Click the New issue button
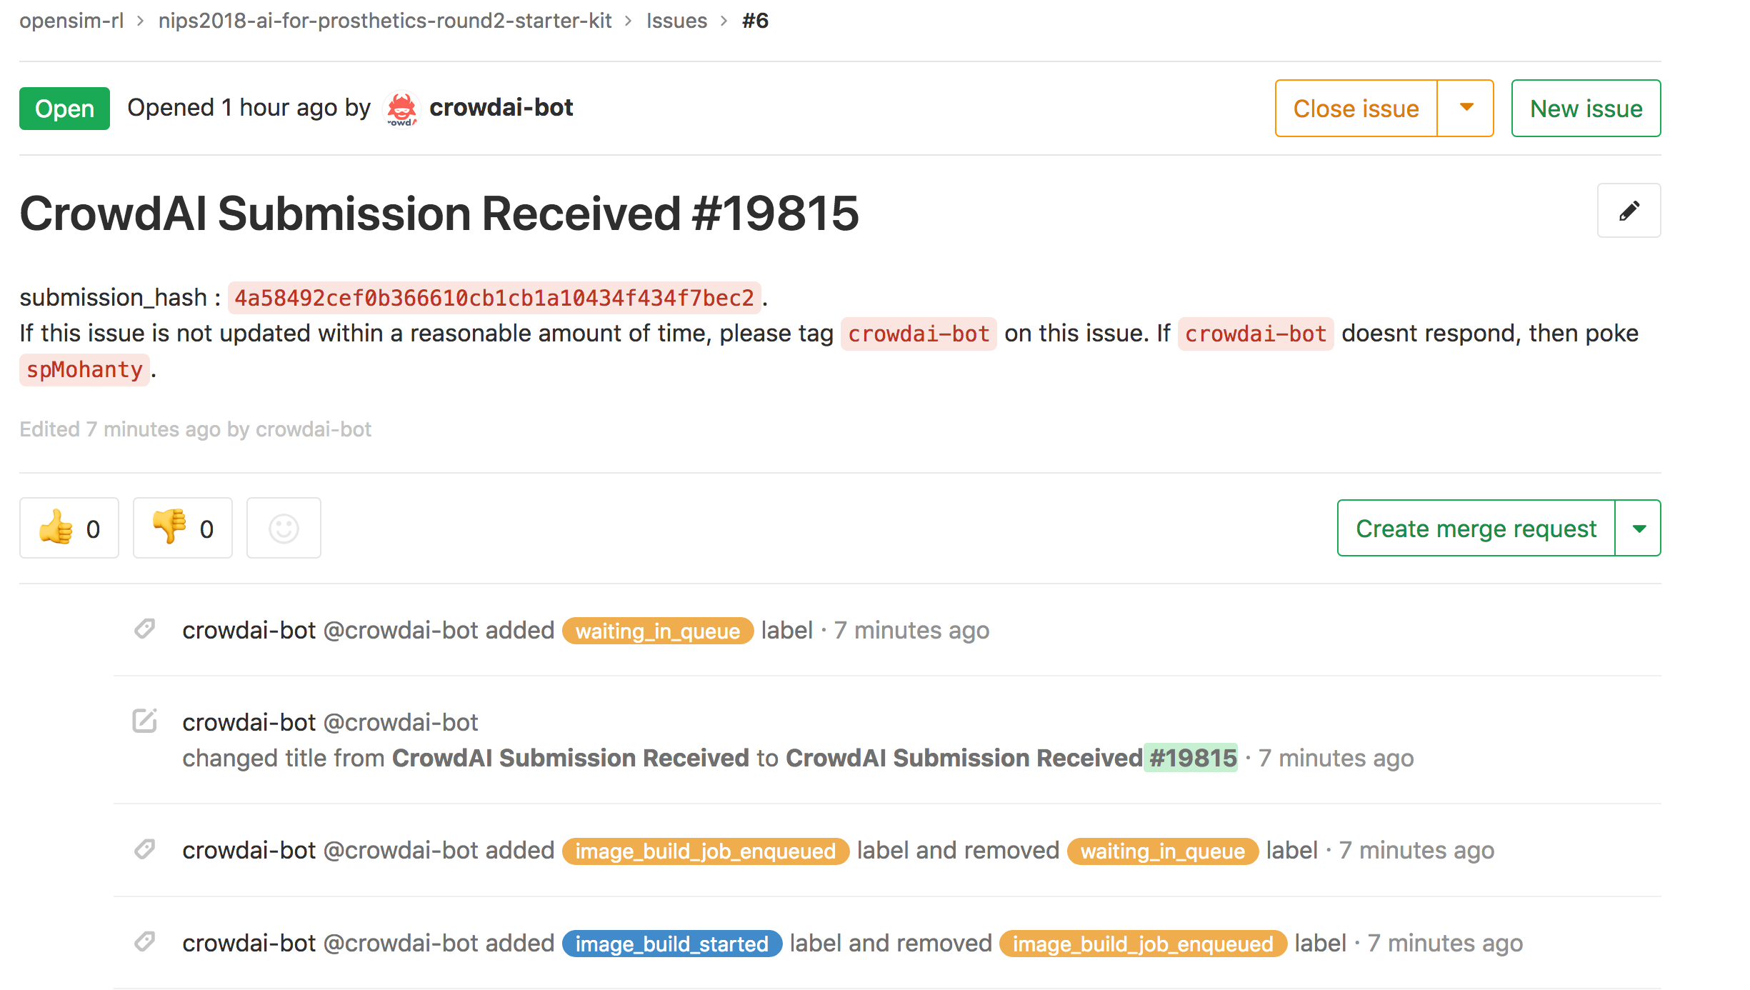 [x=1586, y=108]
